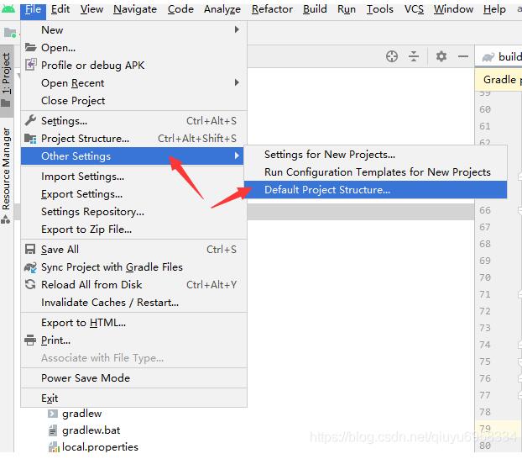Open Settings Repository... menu item
Screen dimensions: 522x459
[133, 212]
